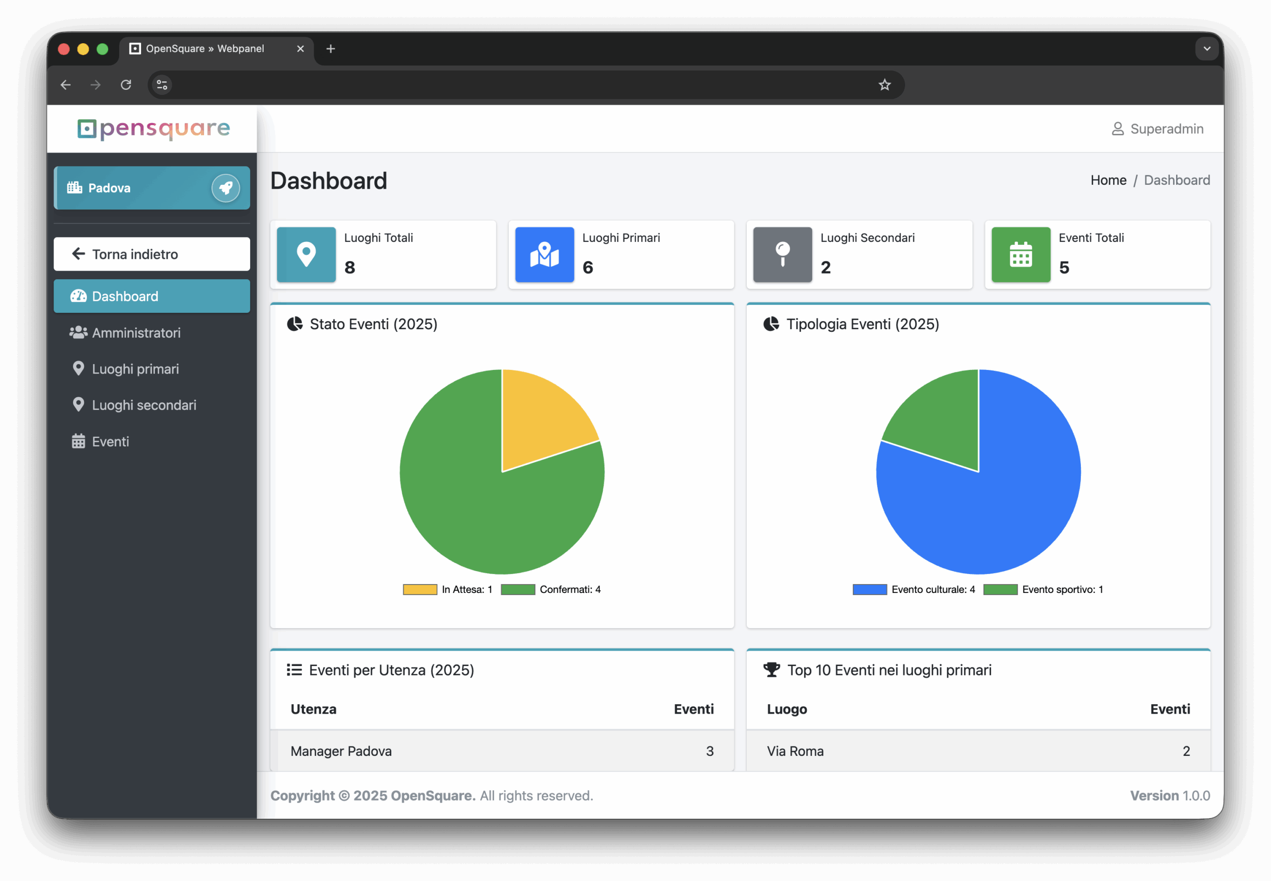Click the Superadmin user icon
The image size is (1271, 881).
click(x=1117, y=129)
